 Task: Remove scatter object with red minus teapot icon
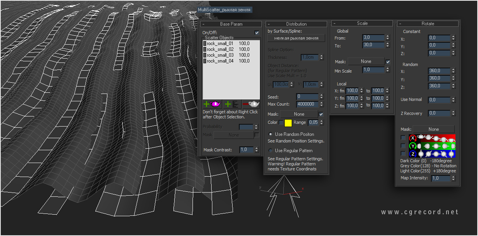(x=251, y=104)
